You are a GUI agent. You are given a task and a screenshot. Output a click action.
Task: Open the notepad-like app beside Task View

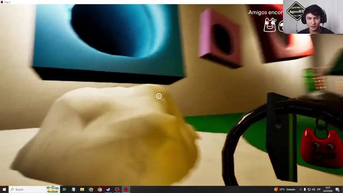(x=73, y=190)
